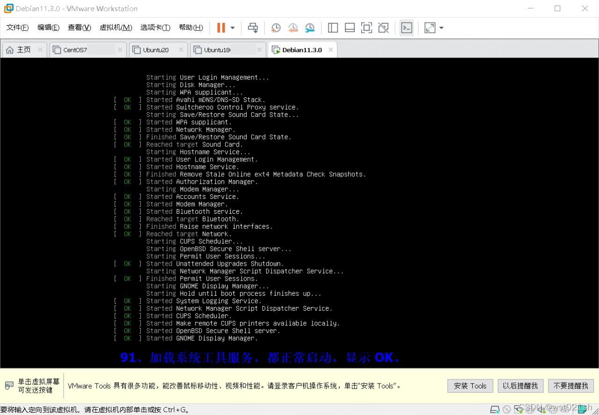This screenshot has height=415, width=599.
Task: Open the snapshot manager icon
Action: pyautogui.click(x=310, y=28)
